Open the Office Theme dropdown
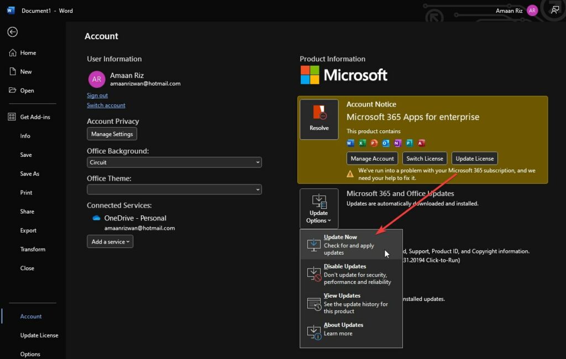 pos(174,189)
